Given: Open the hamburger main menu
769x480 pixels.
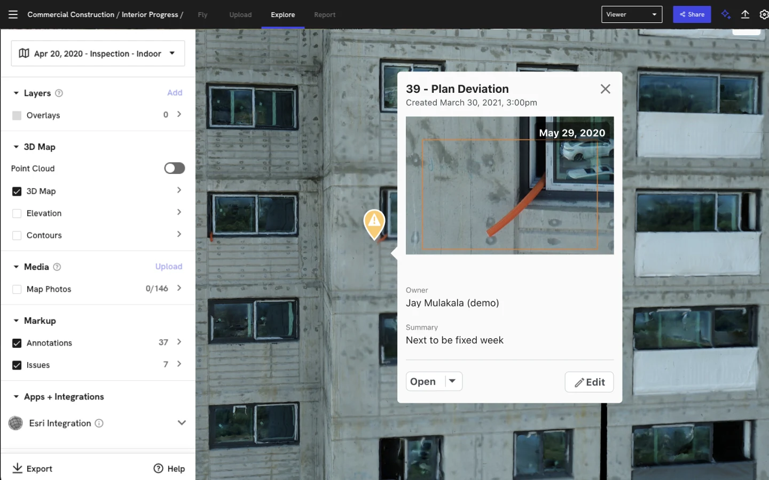Looking at the screenshot, I should (x=13, y=14).
